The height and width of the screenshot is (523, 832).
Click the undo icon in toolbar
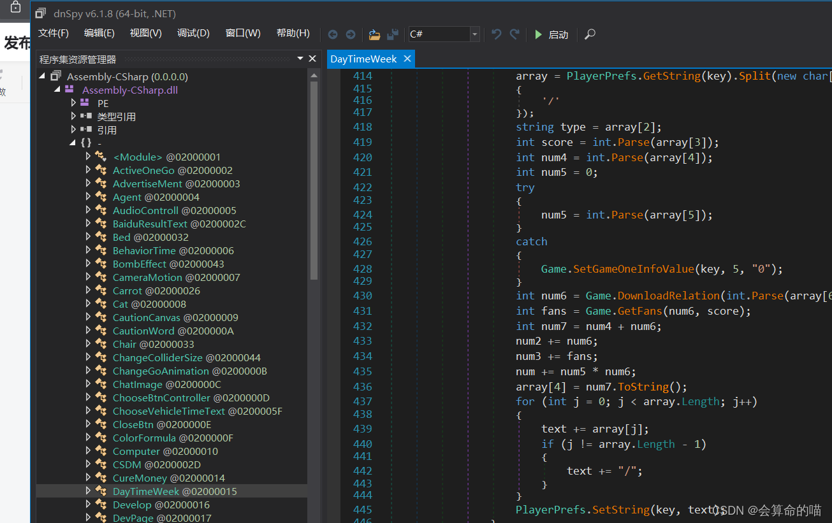point(497,34)
